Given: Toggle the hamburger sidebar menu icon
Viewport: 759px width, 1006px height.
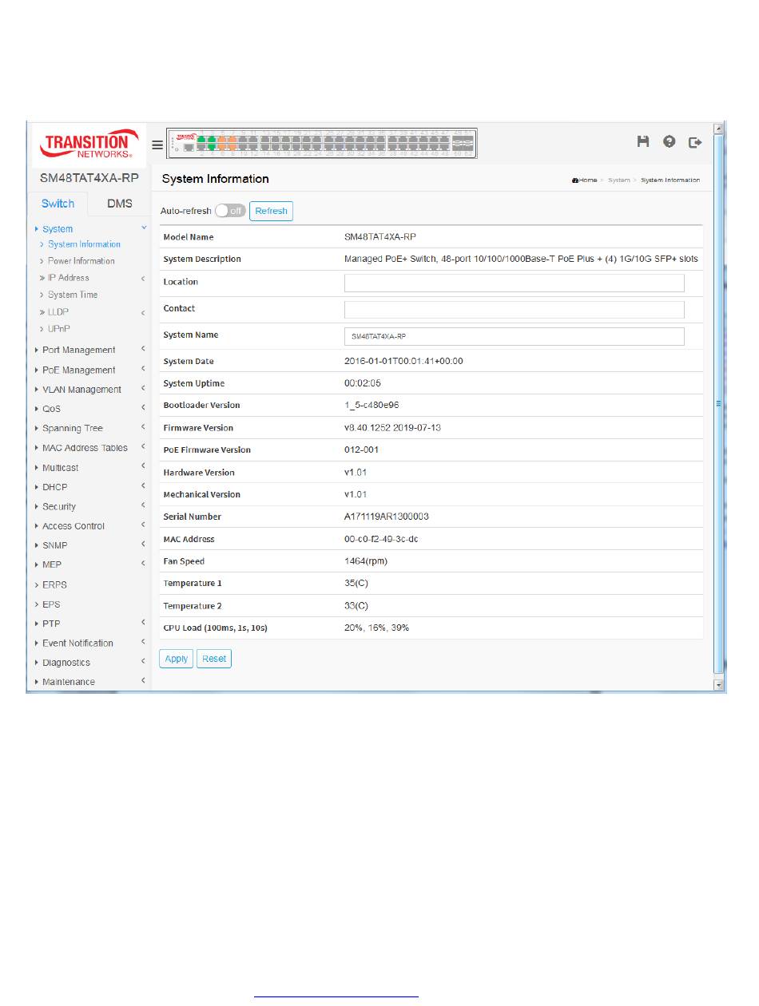Looking at the screenshot, I should (157, 145).
